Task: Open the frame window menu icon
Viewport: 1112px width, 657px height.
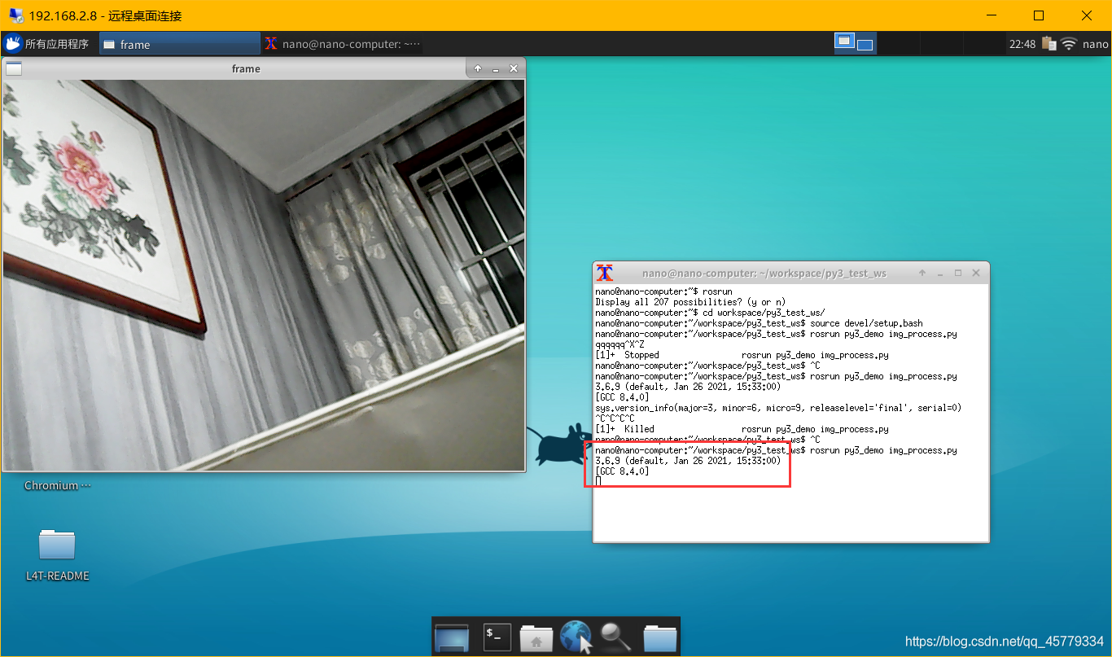Action: pos(14,68)
